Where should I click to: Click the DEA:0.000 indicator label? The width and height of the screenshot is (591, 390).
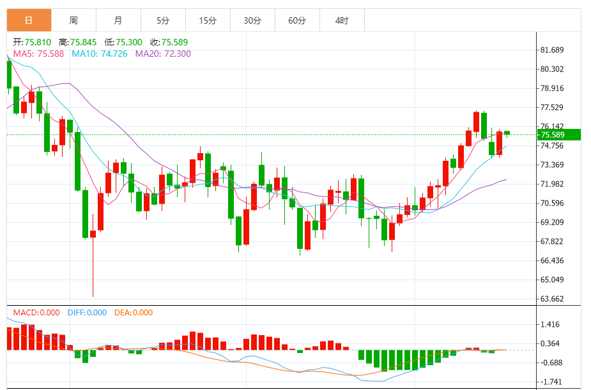point(134,313)
